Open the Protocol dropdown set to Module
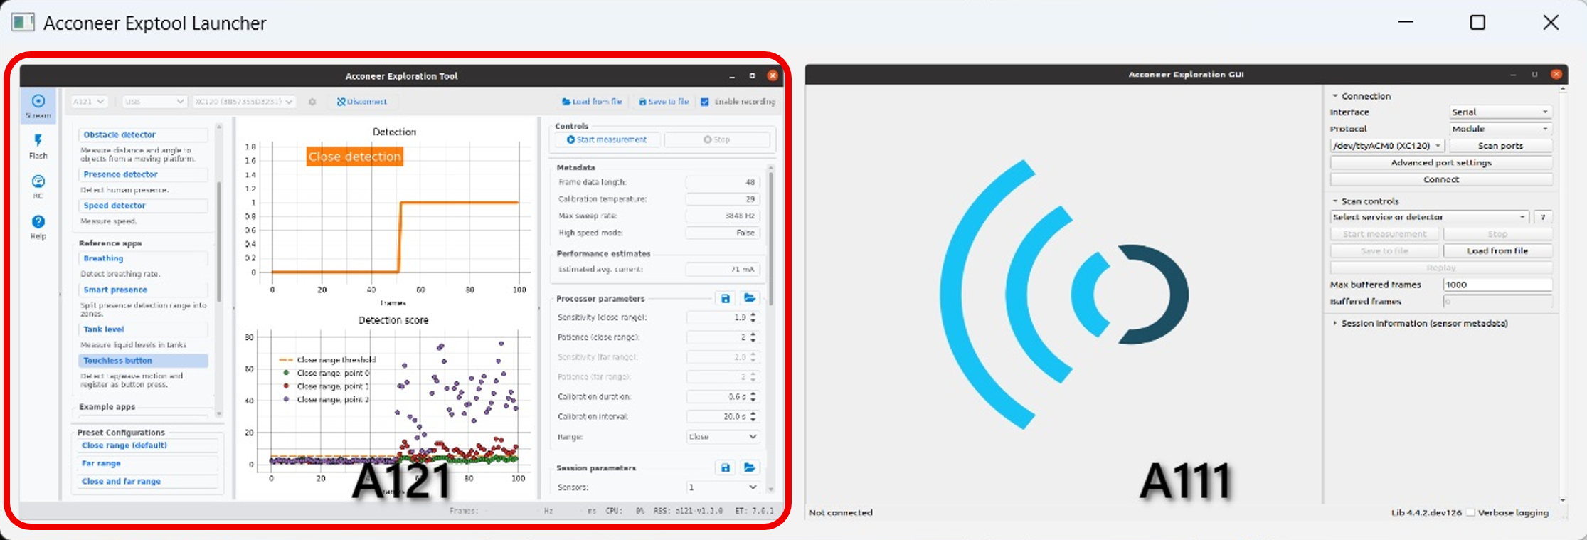Image resolution: width=1587 pixels, height=540 pixels. pyautogui.click(x=1501, y=129)
